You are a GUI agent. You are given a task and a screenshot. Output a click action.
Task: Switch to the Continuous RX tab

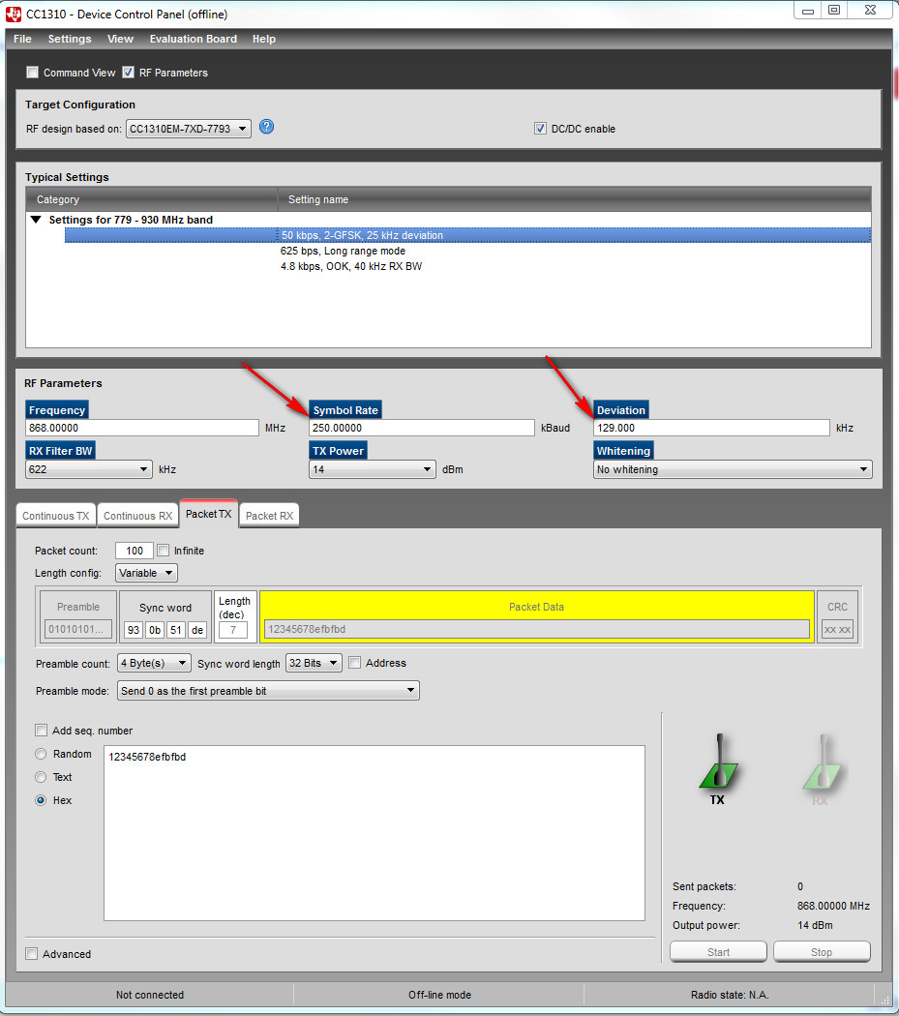(138, 516)
